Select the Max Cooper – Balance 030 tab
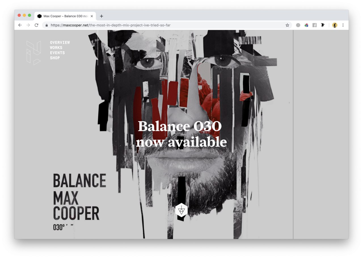This screenshot has height=258, width=363. (x=65, y=16)
